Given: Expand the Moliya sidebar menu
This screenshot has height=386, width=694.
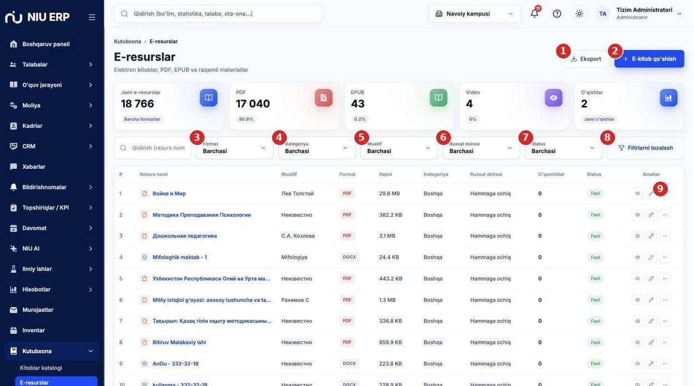Looking at the screenshot, I should pos(52,106).
